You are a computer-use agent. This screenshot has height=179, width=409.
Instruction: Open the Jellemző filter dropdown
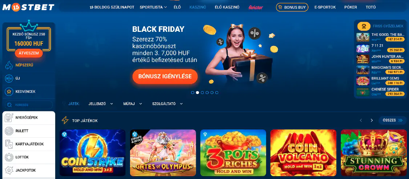pos(101,104)
